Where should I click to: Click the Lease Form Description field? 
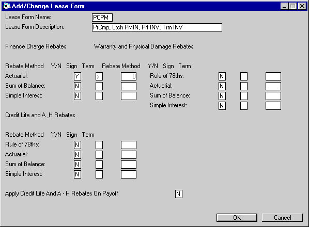157,27
